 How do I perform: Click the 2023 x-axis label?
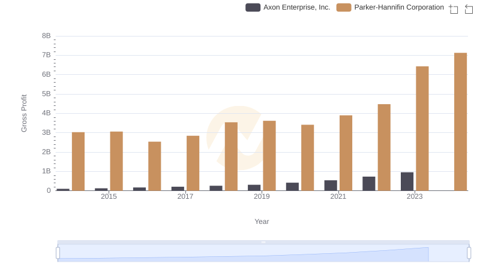[415, 196]
